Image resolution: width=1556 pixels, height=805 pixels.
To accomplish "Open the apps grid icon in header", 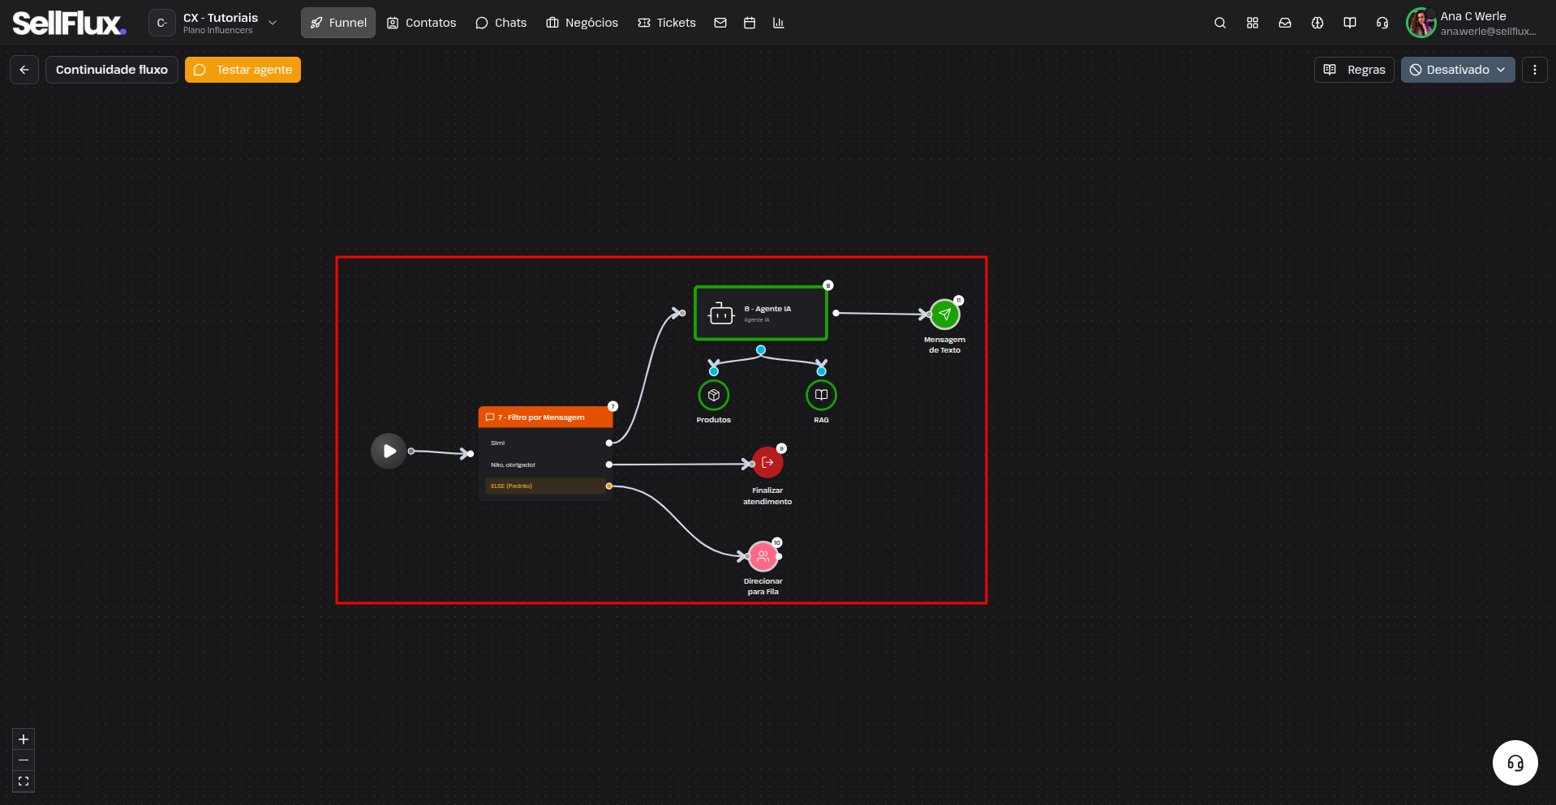I will click(x=1252, y=23).
